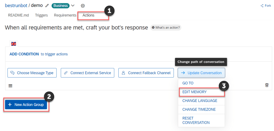The image size is (274, 131).
Task: Click RESET CONVERSATION in the menu
Action: (x=196, y=120)
